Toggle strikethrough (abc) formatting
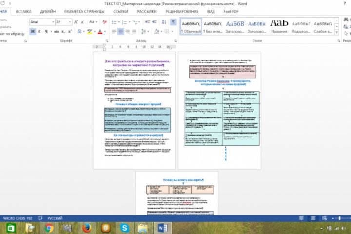 click(x=57, y=31)
